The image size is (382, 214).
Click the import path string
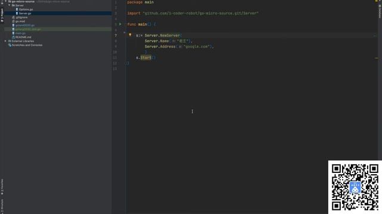click(x=201, y=13)
